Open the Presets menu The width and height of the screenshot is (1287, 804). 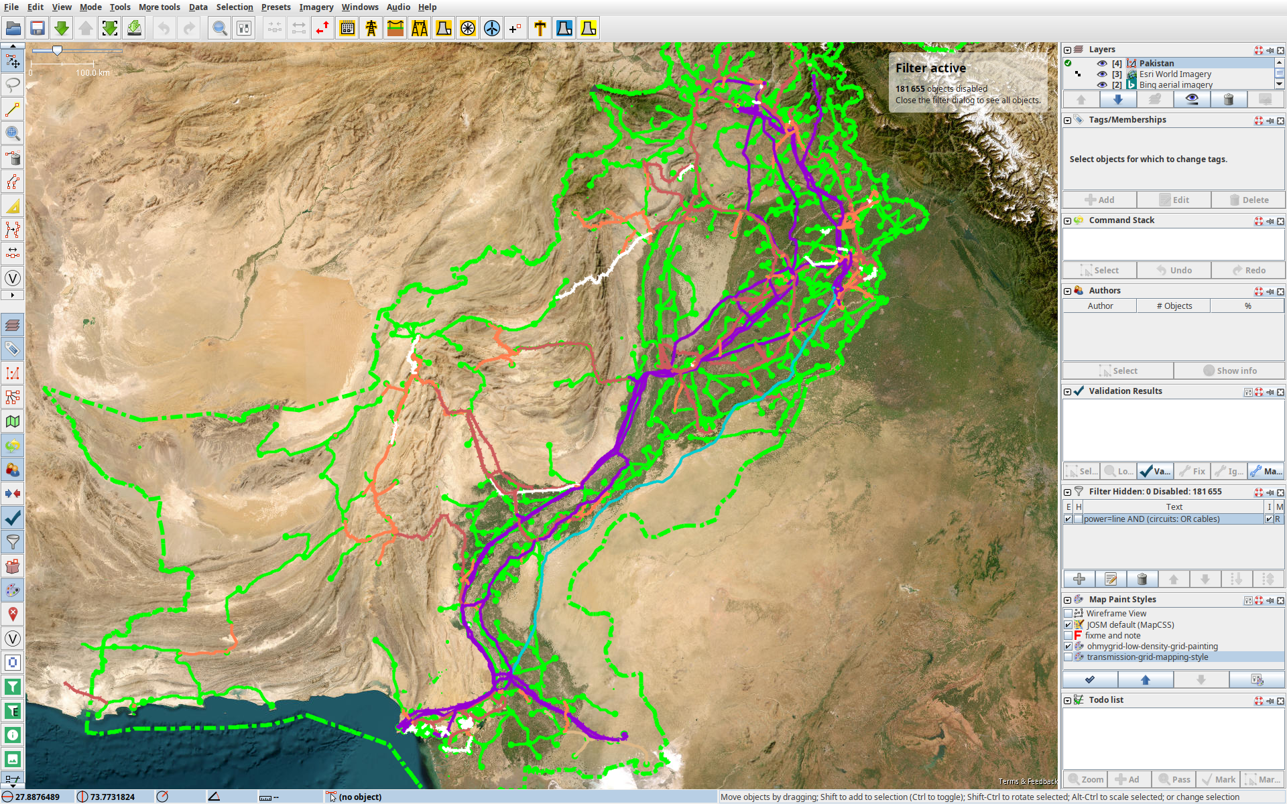pyautogui.click(x=275, y=7)
